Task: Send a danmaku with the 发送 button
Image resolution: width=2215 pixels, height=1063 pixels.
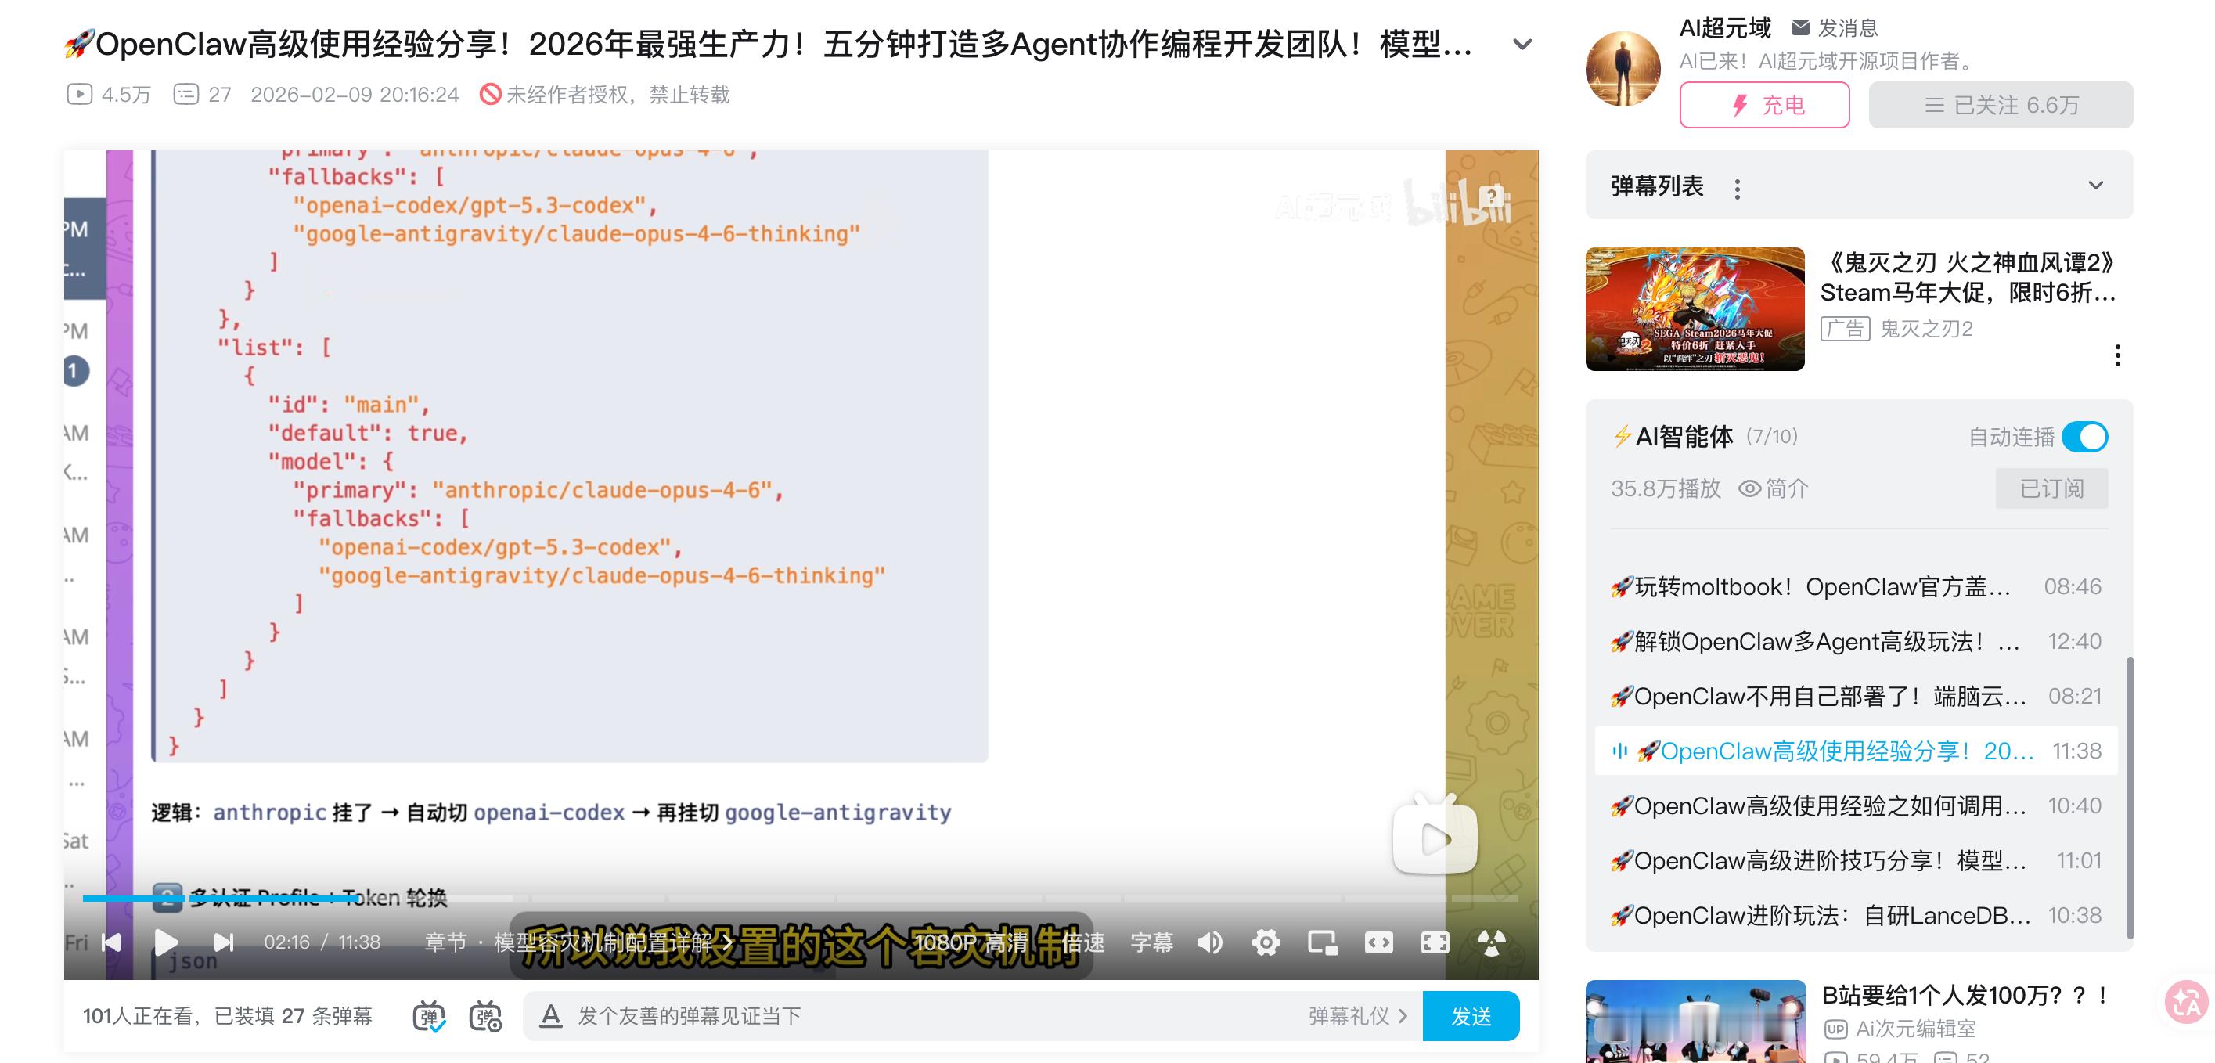Action: tap(1471, 1016)
